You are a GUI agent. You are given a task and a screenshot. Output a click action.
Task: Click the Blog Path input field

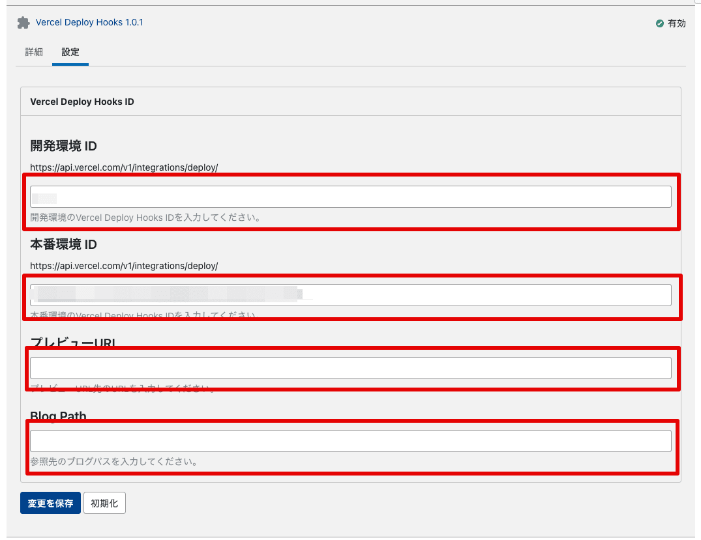tap(351, 441)
